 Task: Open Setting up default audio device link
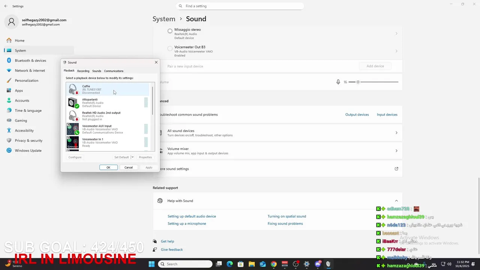192,216
